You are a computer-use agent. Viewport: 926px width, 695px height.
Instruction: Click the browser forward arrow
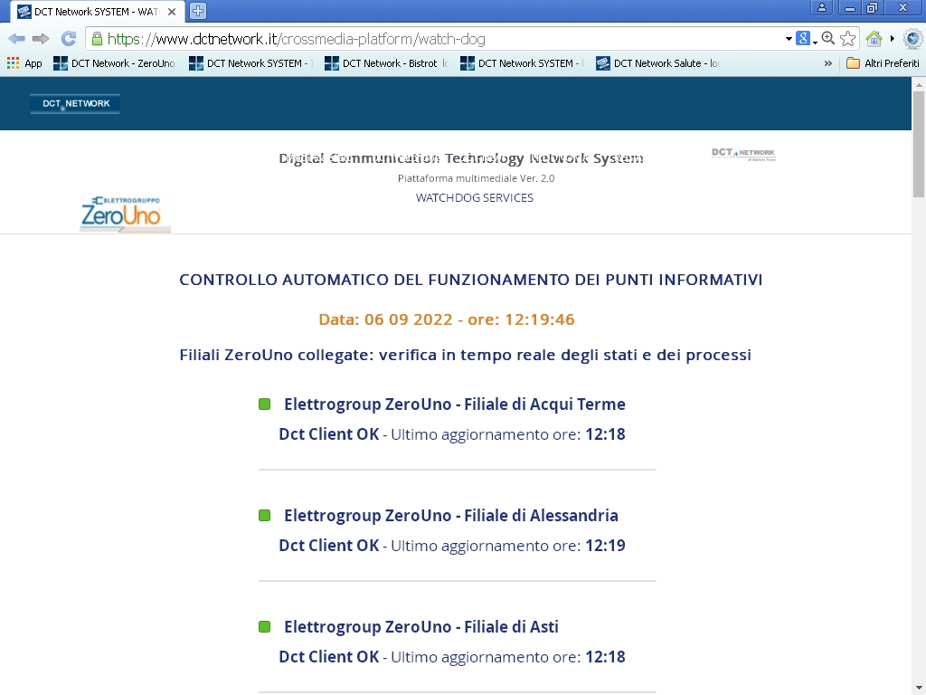coord(41,39)
